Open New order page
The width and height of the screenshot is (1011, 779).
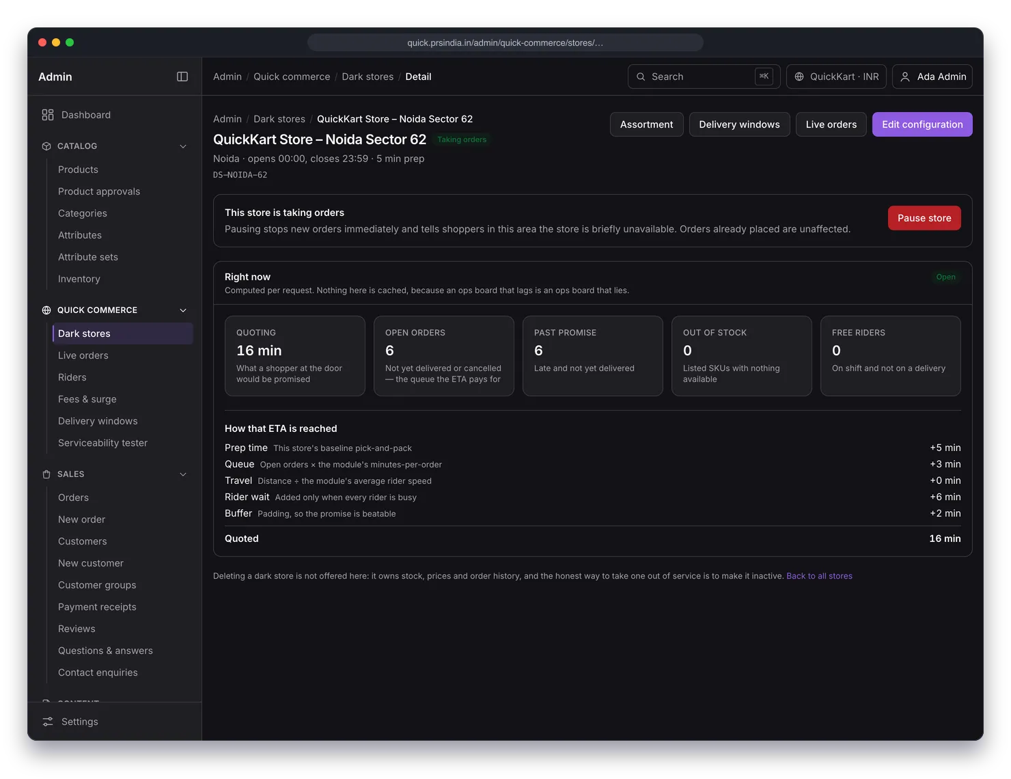123,519
